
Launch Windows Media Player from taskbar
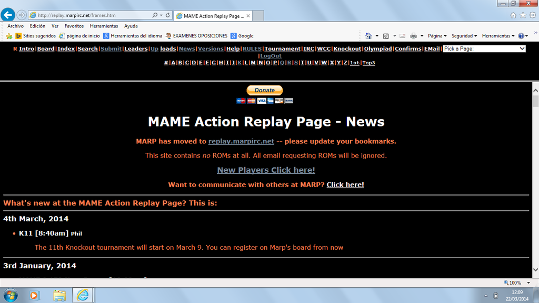click(34, 296)
